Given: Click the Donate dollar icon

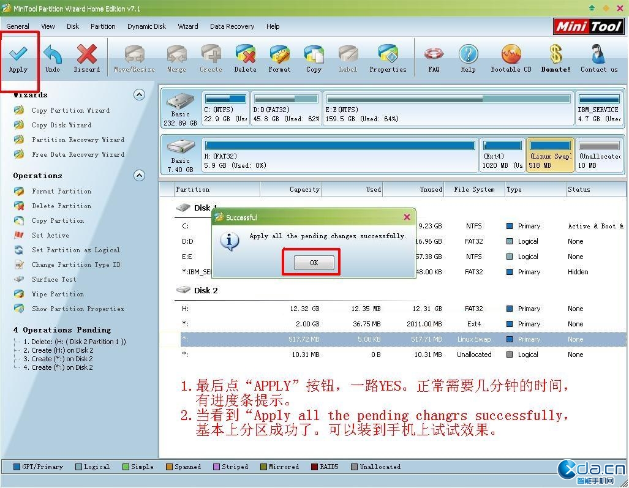Looking at the screenshot, I should coord(556,53).
